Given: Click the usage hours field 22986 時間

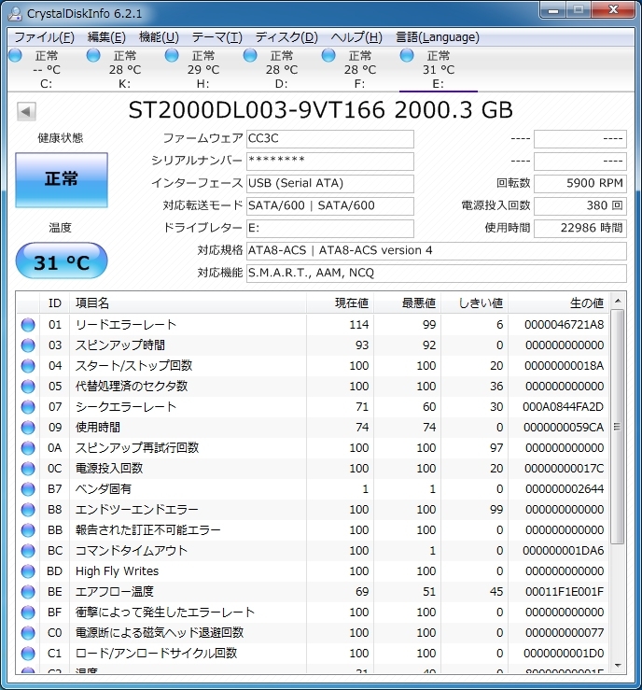Looking at the screenshot, I should 580,229.
